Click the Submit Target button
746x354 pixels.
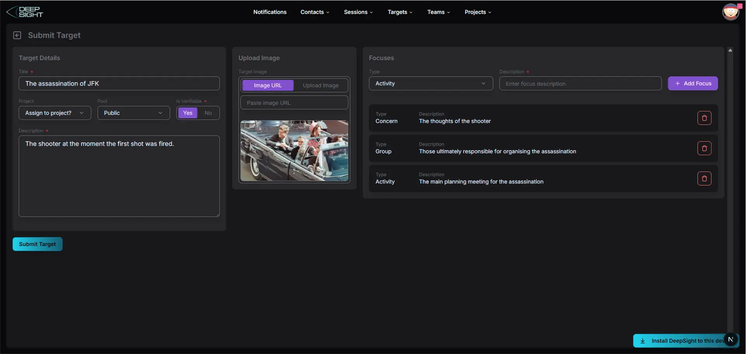[37, 244]
